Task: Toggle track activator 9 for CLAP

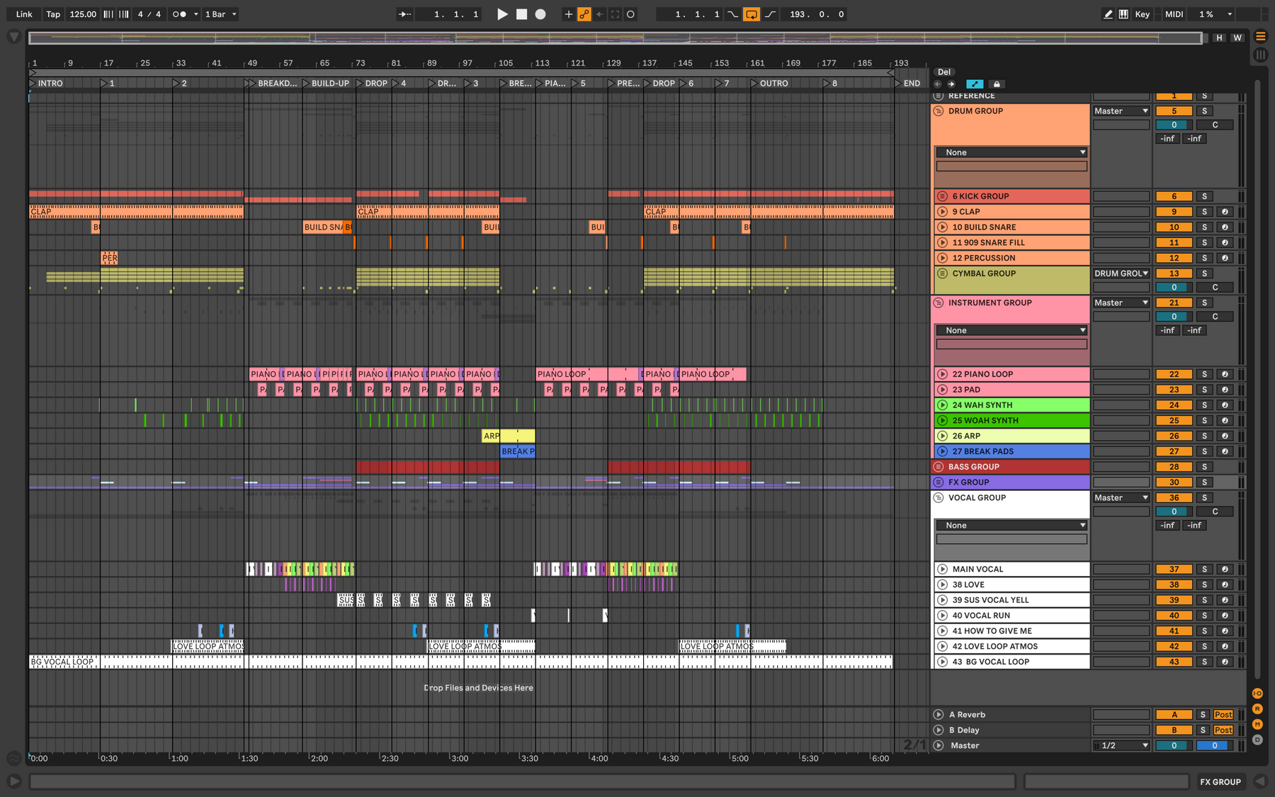Action: tap(1174, 212)
